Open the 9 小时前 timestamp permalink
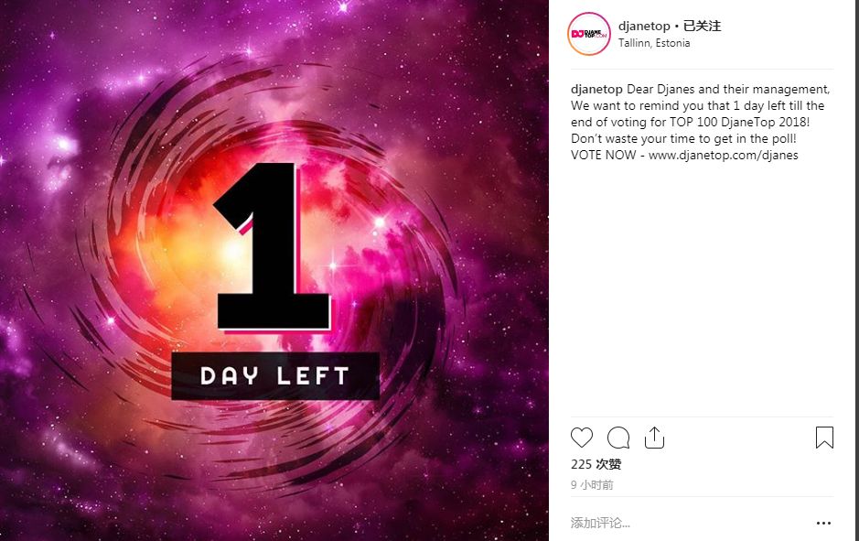This screenshot has width=859, height=541. click(x=592, y=484)
